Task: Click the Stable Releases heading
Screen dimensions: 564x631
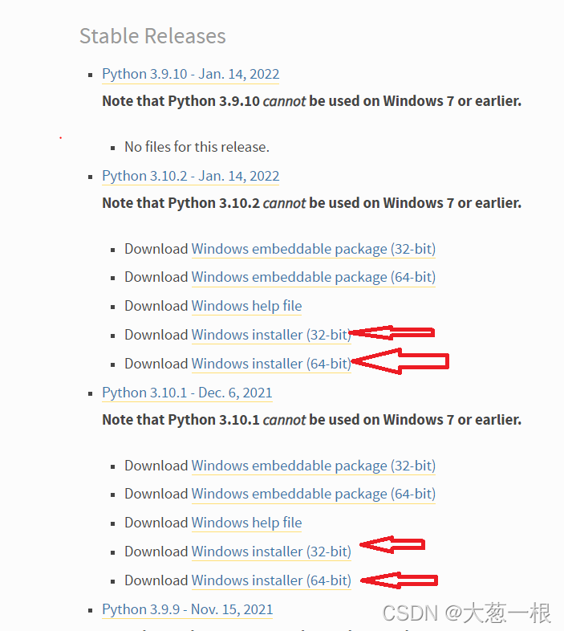Action: (x=152, y=36)
